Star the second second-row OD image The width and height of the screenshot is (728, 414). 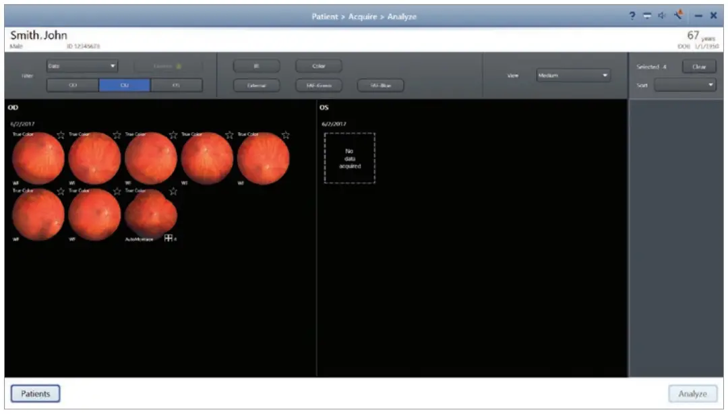click(x=117, y=191)
